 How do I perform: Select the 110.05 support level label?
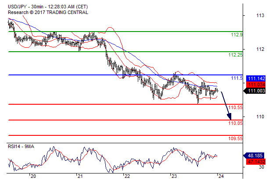(x=235, y=123)
